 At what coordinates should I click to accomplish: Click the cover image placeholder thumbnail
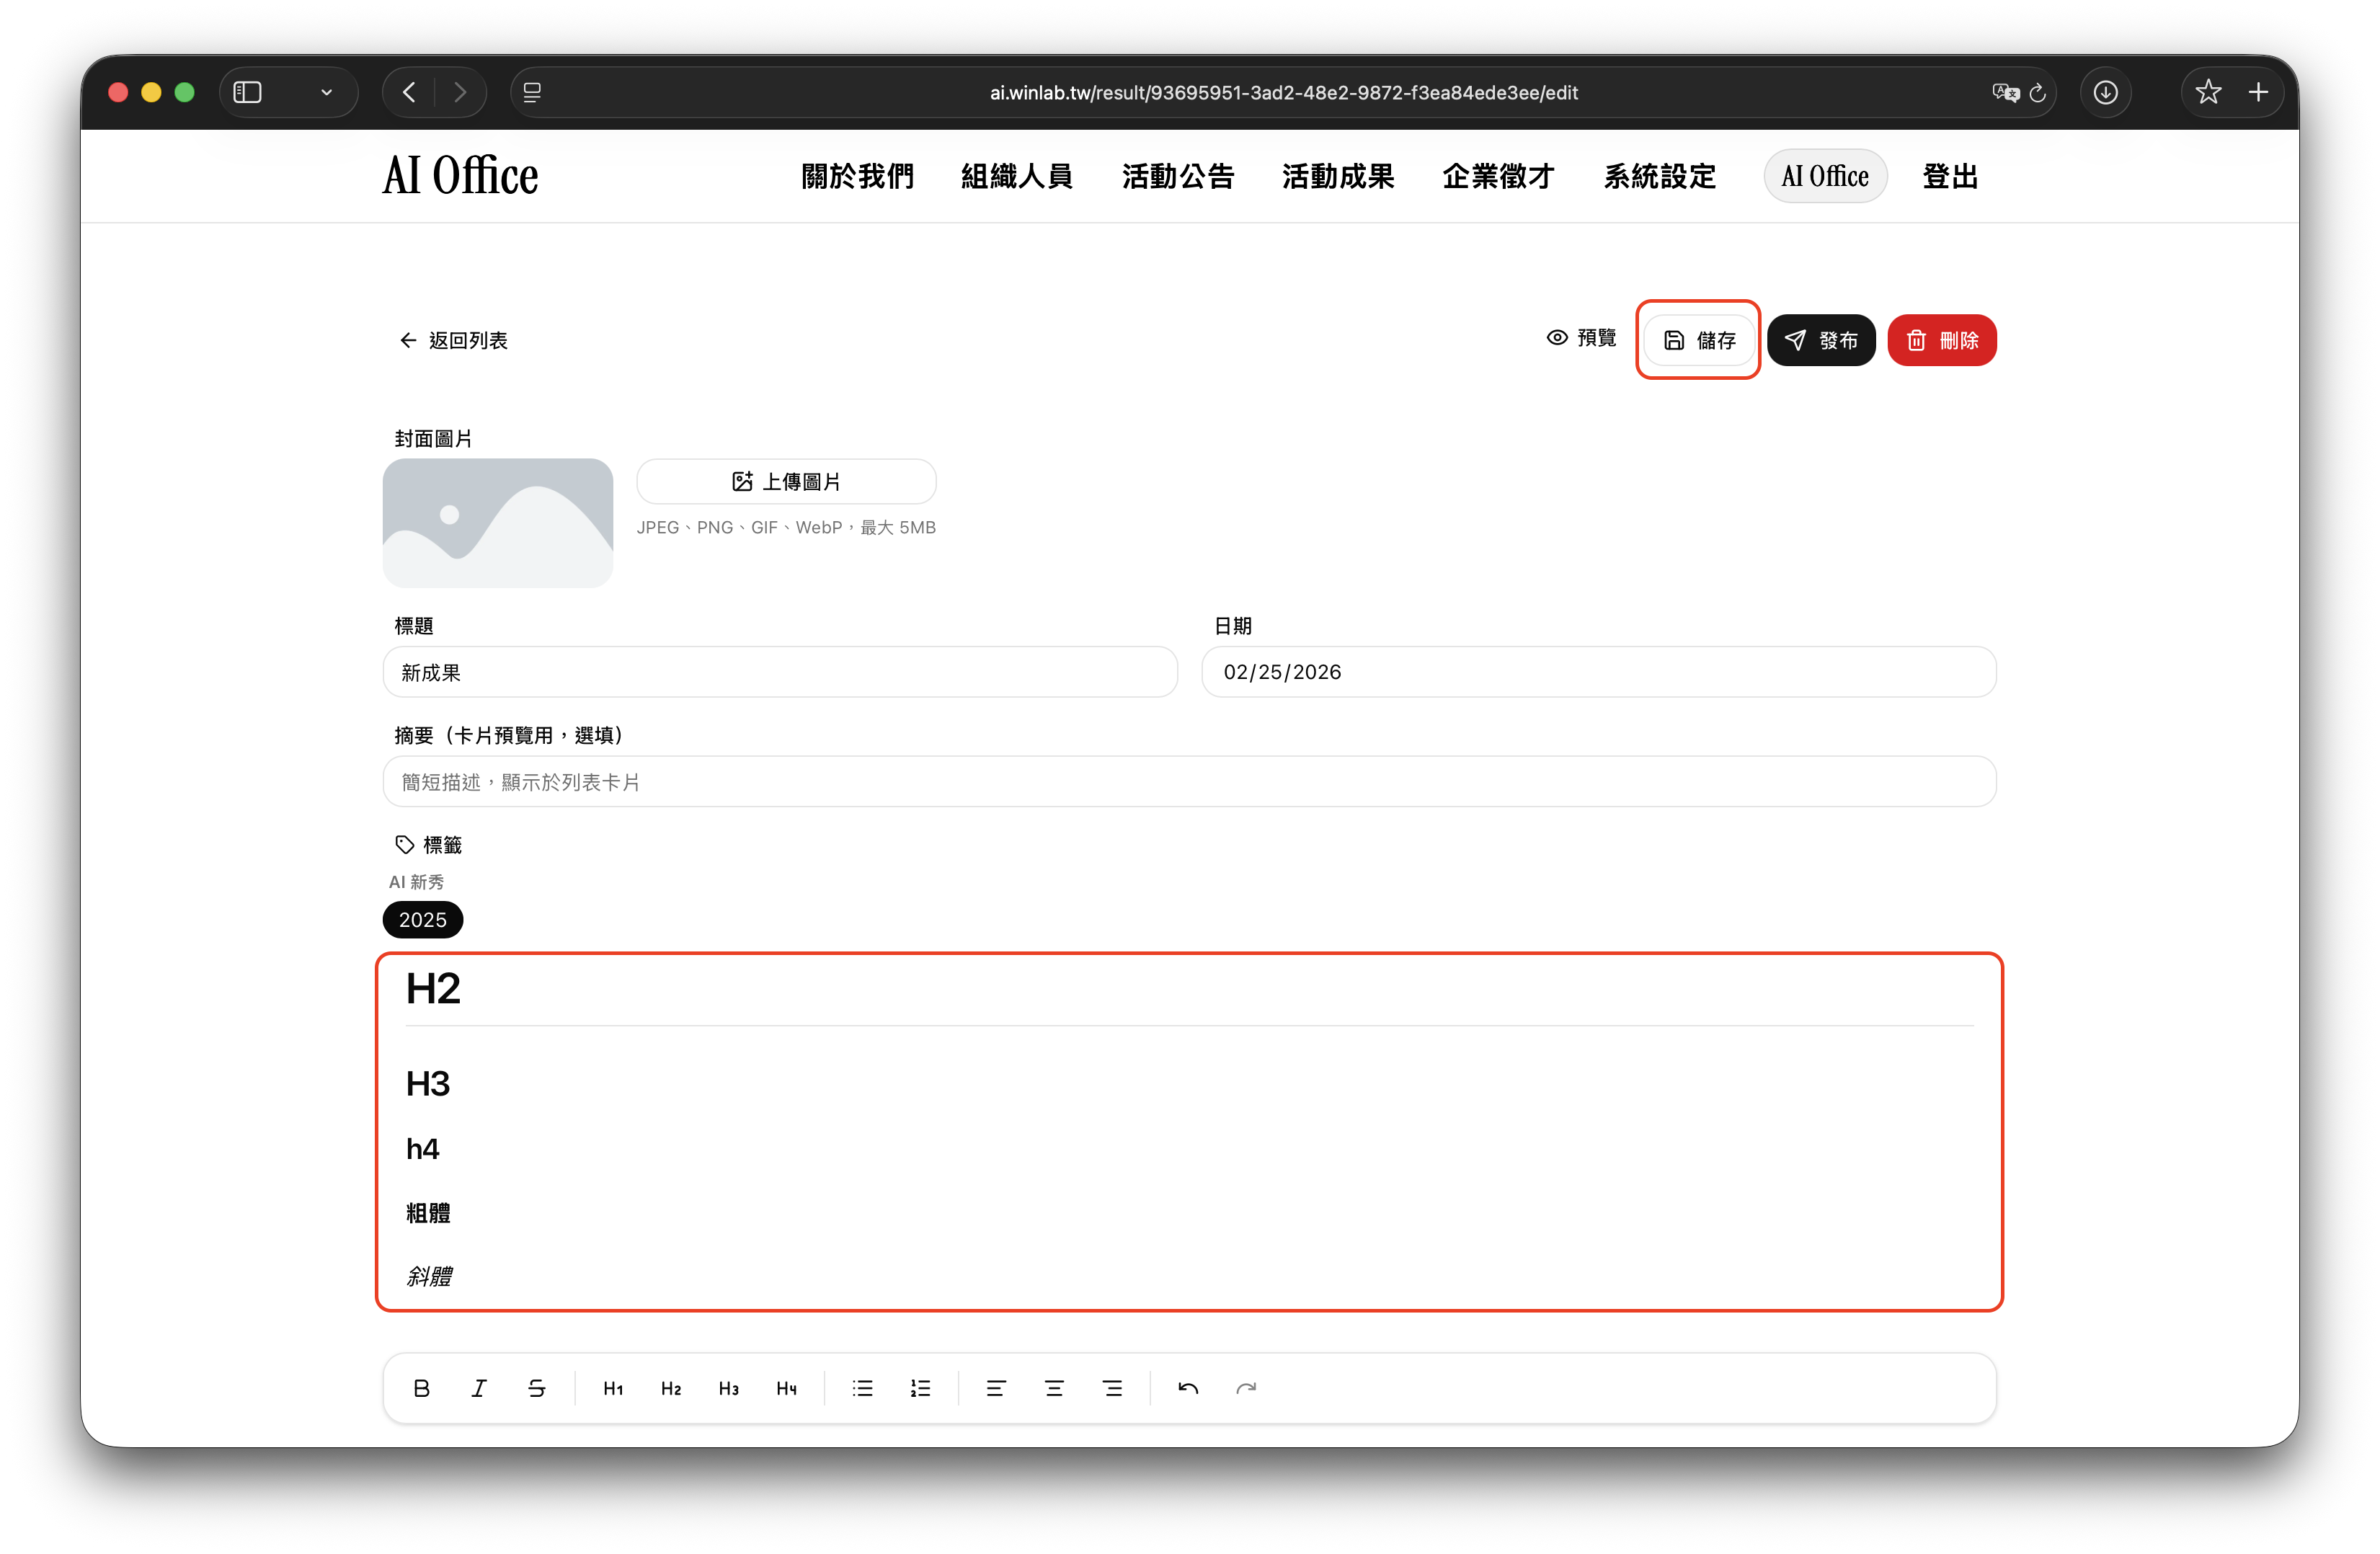click(497, 523)
